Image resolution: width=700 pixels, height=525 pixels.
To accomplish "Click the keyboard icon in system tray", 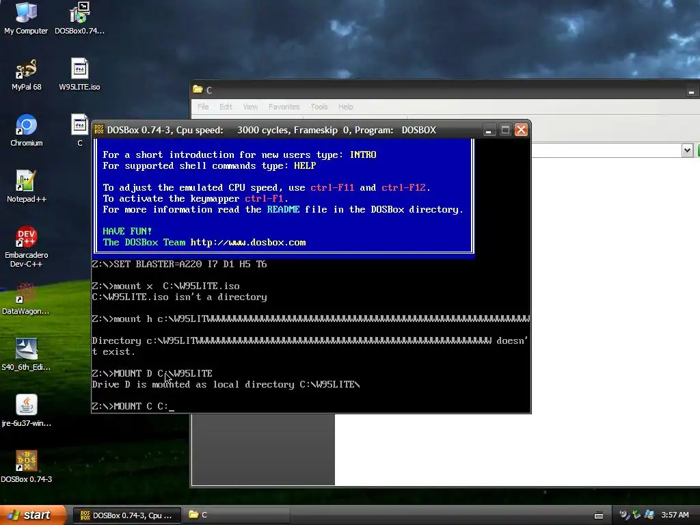I will (x=599, y=515).
